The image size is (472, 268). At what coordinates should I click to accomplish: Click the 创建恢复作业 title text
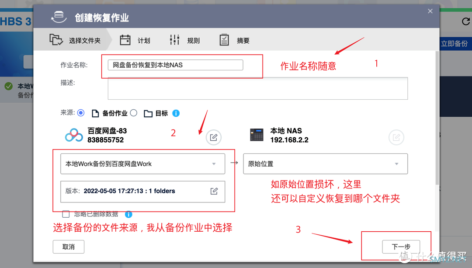click(x=102, y=18)
